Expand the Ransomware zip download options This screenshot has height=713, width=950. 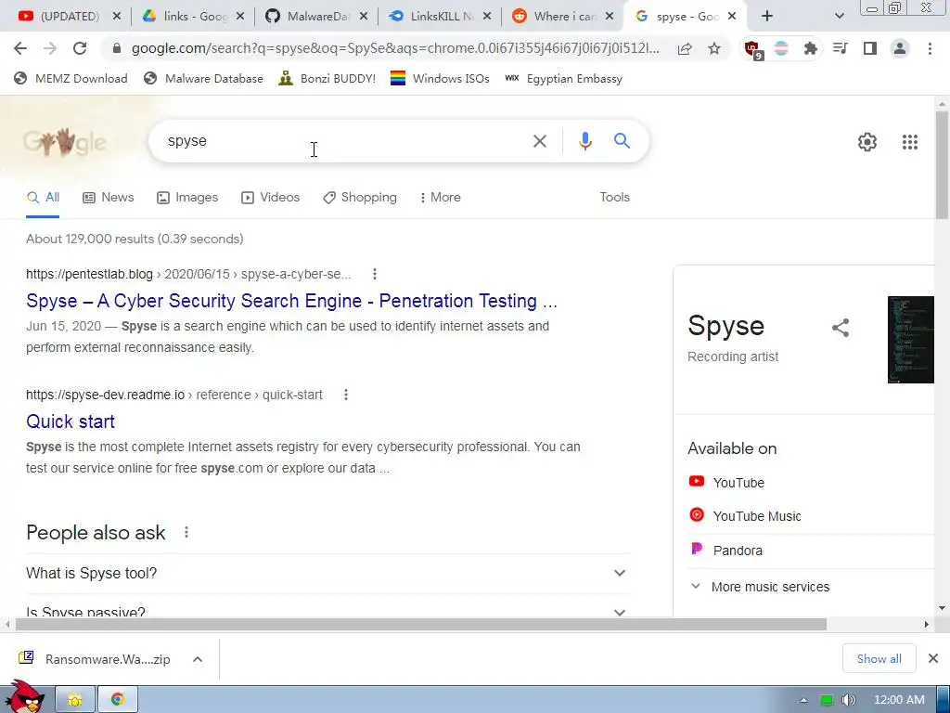198,659
